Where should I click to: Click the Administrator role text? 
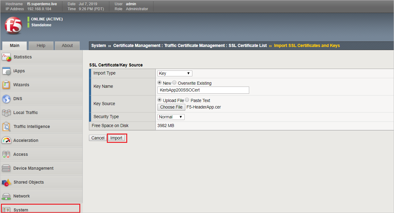[137, 9]
